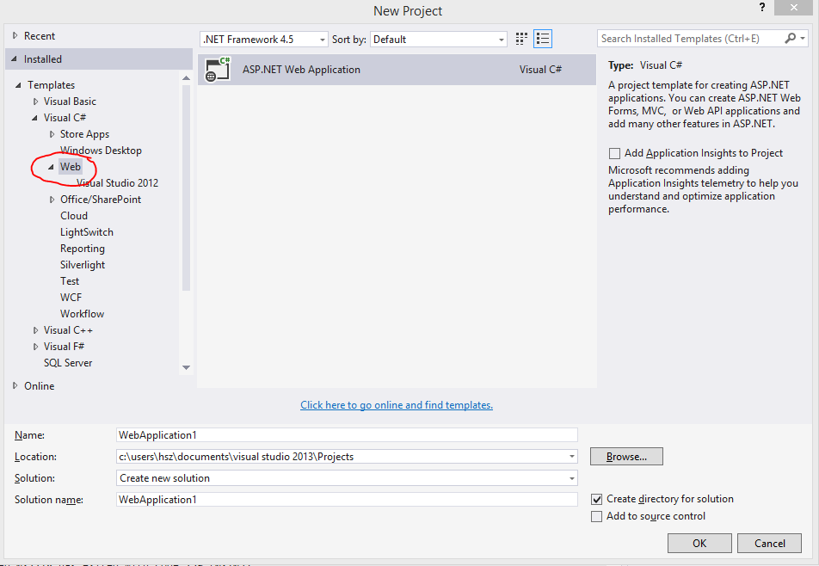Viewport: 819px width, 566px height.
Task: Select the WCF category
Action: [x=71, y=297]
